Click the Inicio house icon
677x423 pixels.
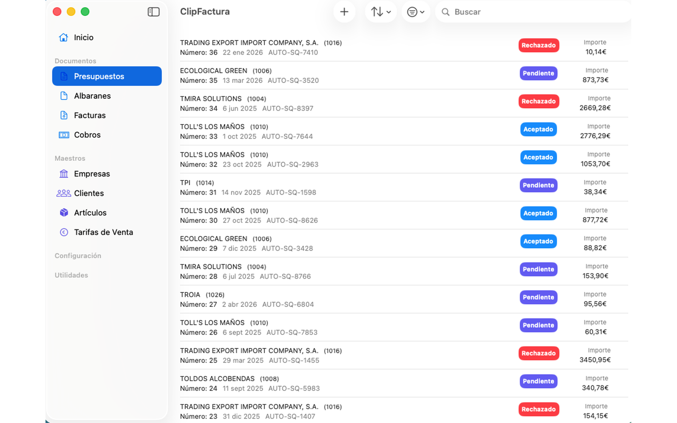coord(63,37)
